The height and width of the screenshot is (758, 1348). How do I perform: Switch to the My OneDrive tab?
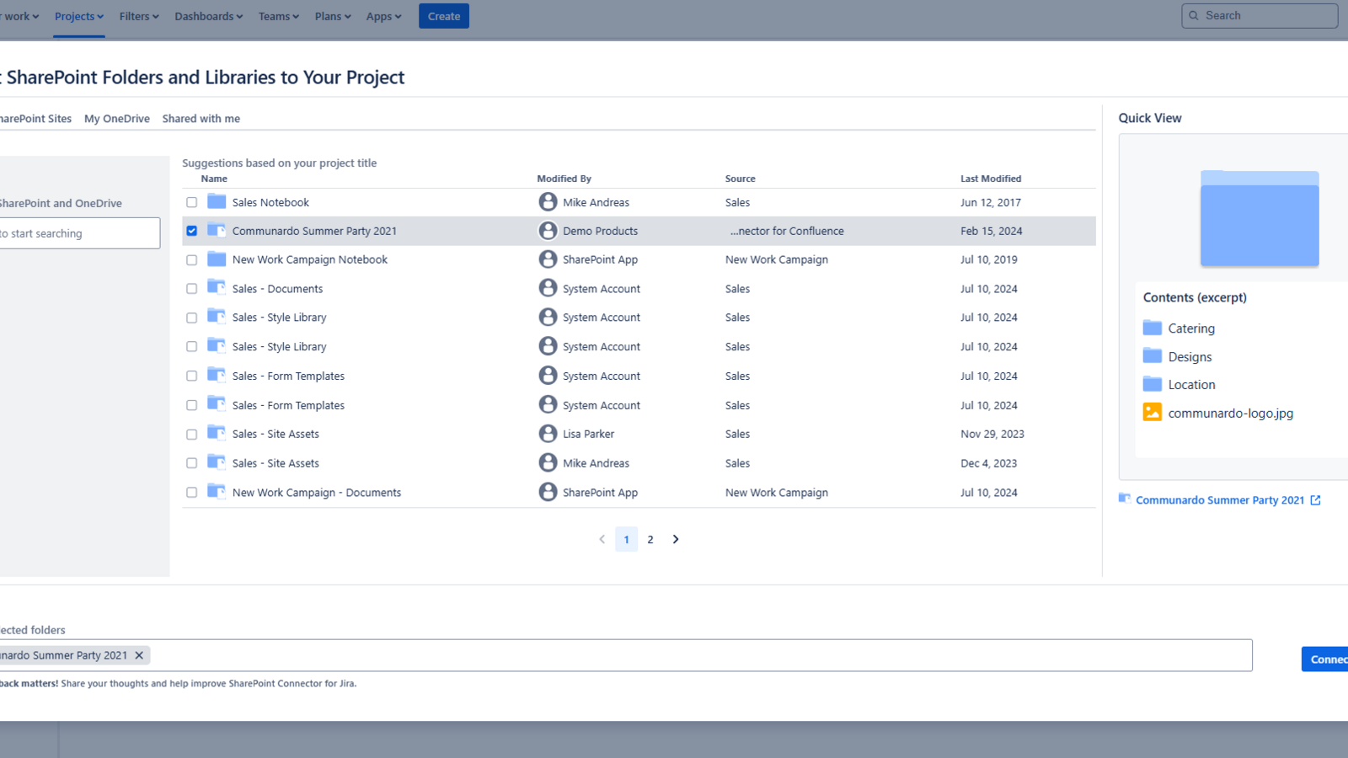click(x=117, y=119)
